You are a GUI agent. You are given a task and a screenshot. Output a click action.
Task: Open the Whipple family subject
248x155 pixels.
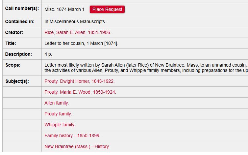(x=60, y=125)
